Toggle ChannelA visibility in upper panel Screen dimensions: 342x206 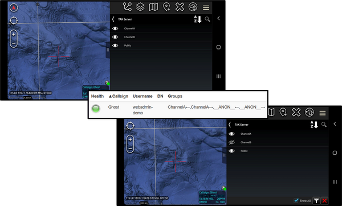[115, 28]
